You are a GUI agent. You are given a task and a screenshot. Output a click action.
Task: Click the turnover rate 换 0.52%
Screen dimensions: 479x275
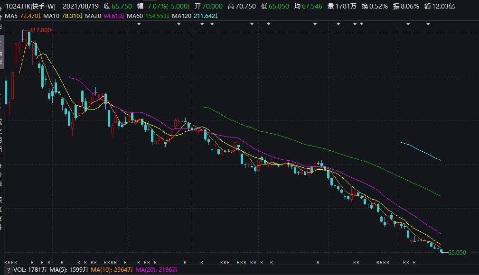[375, 6]
